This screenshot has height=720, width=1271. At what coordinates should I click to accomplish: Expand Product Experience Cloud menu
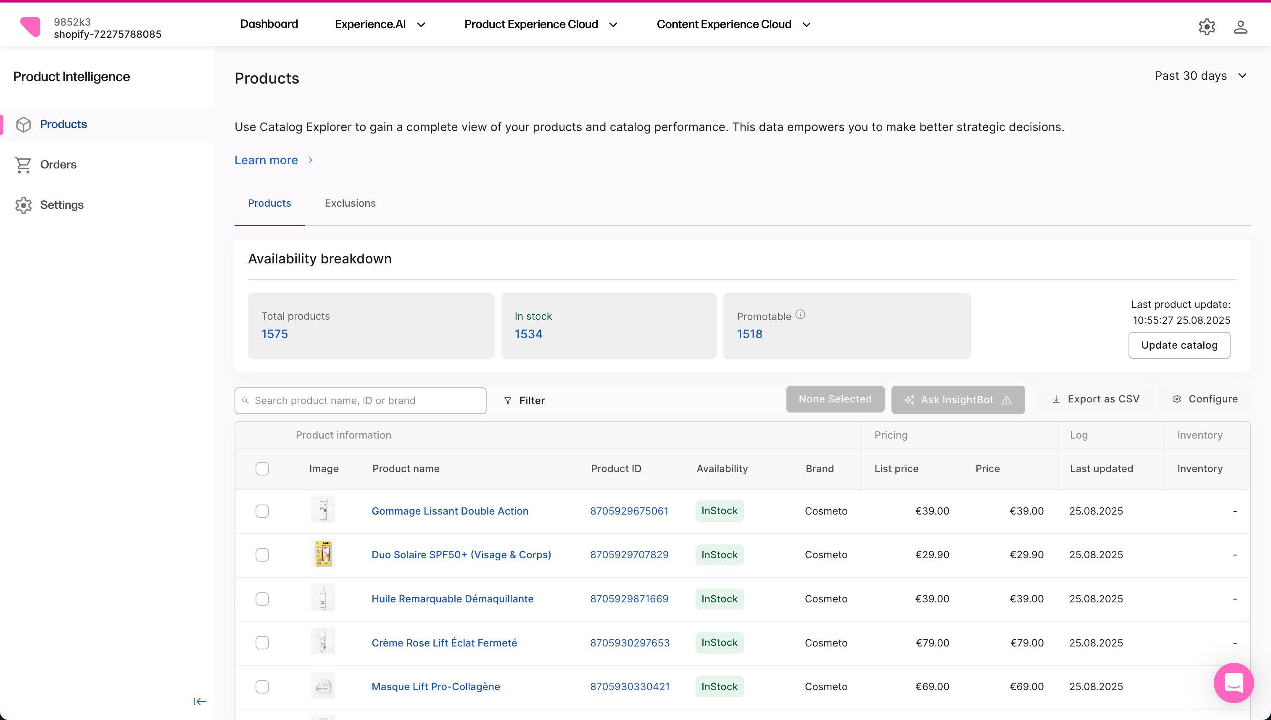click(x=540, y=24)
